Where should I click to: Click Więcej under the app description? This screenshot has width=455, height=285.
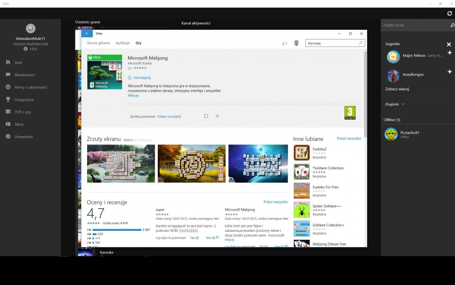click(133, 96)
